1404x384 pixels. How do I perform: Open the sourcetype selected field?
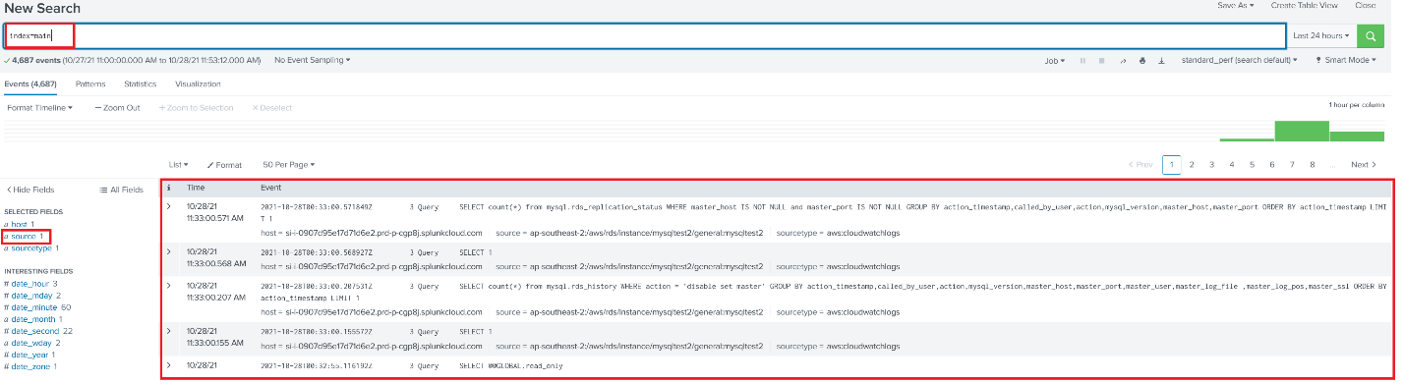click(x=31, y=248)
